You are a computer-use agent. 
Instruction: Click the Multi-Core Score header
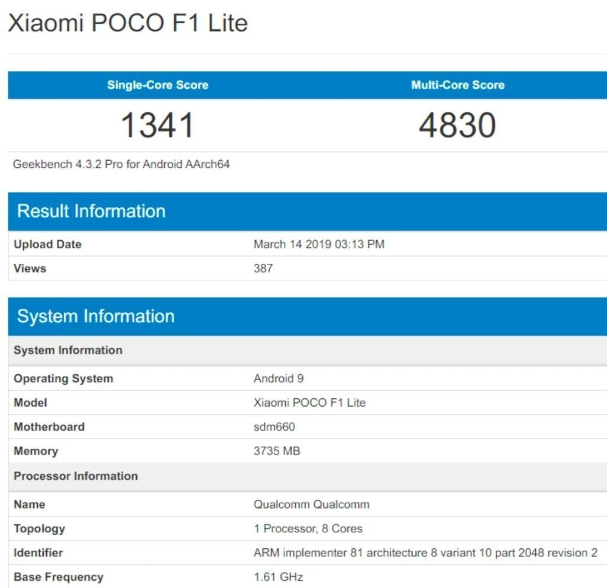[458, 85]
